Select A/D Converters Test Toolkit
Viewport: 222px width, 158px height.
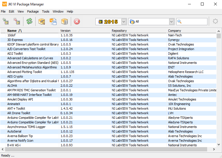click(x=108, y=49)
